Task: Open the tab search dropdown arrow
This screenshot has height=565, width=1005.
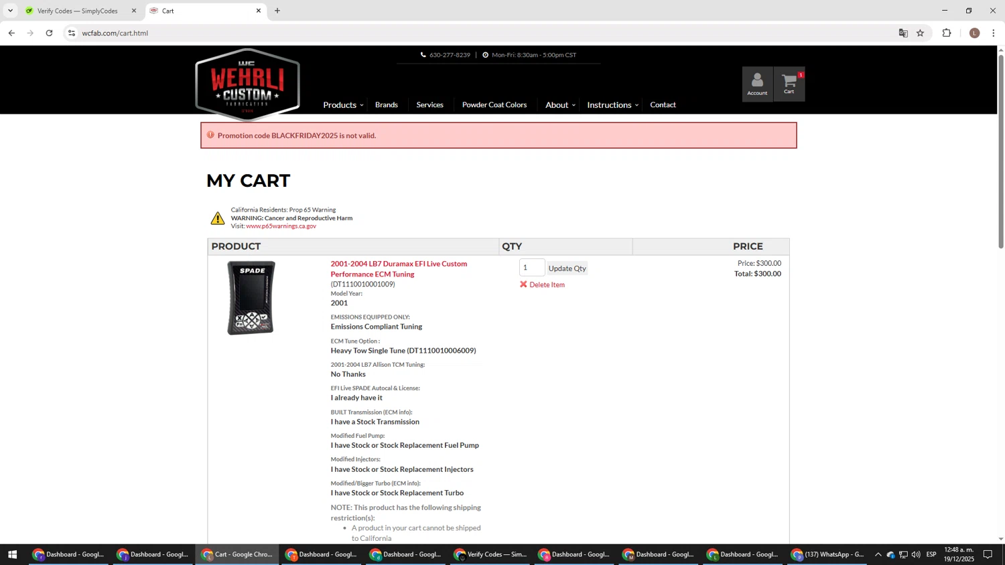Action: point(10,11)
